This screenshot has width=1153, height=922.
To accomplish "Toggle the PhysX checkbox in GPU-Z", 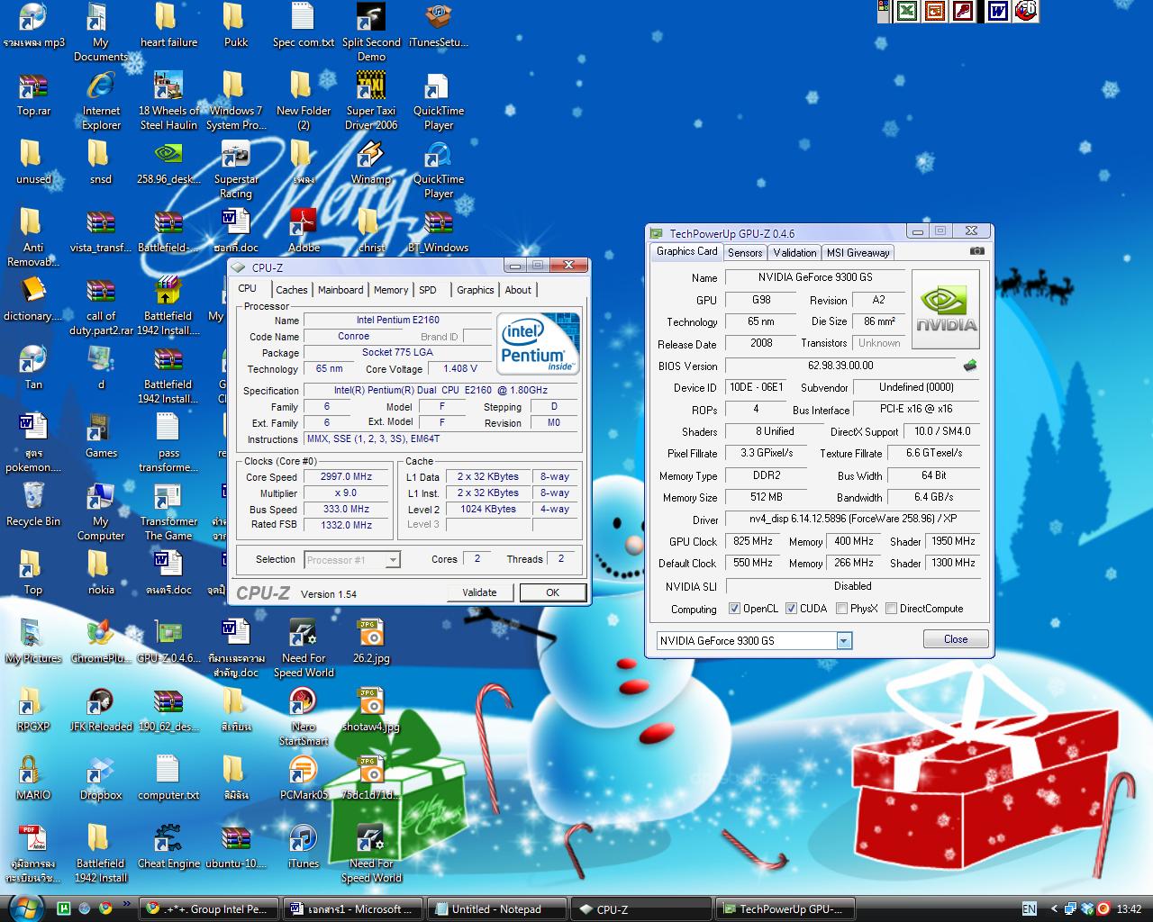I will click(841, 609).
